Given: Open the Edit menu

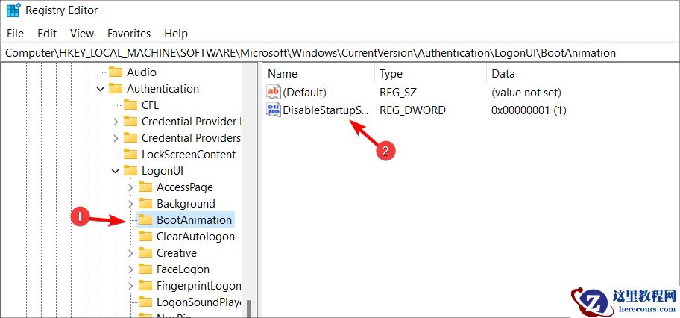Looking at the screenshot, I should click(x=47, y=34).
